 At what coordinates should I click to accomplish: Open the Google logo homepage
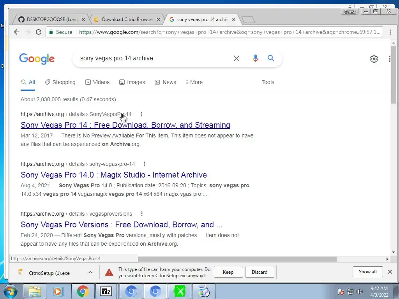pyautogui.click(x=37, y=59)
